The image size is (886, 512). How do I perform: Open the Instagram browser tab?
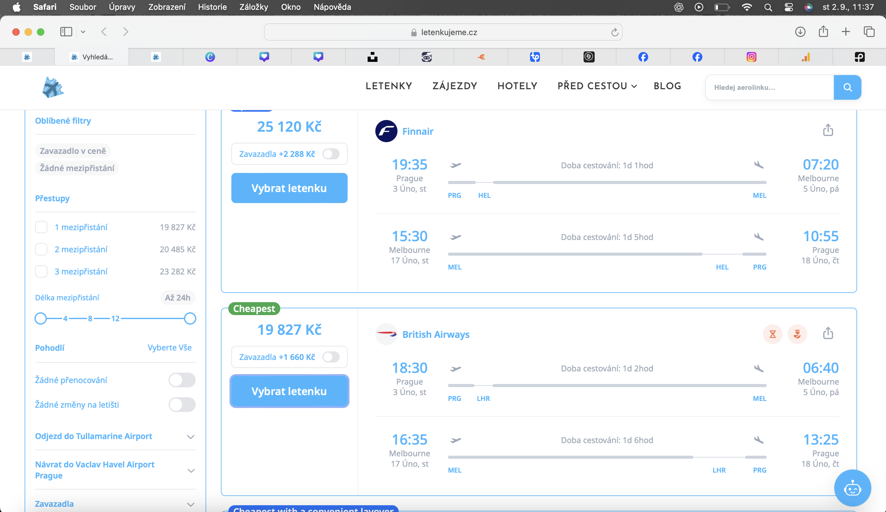[x=751, y=57]
